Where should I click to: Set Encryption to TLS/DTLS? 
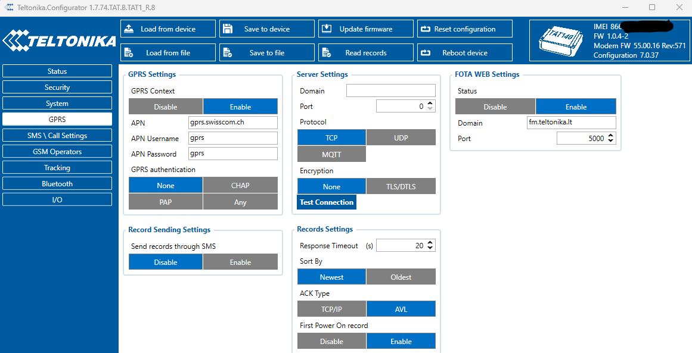tap(401, 186)
